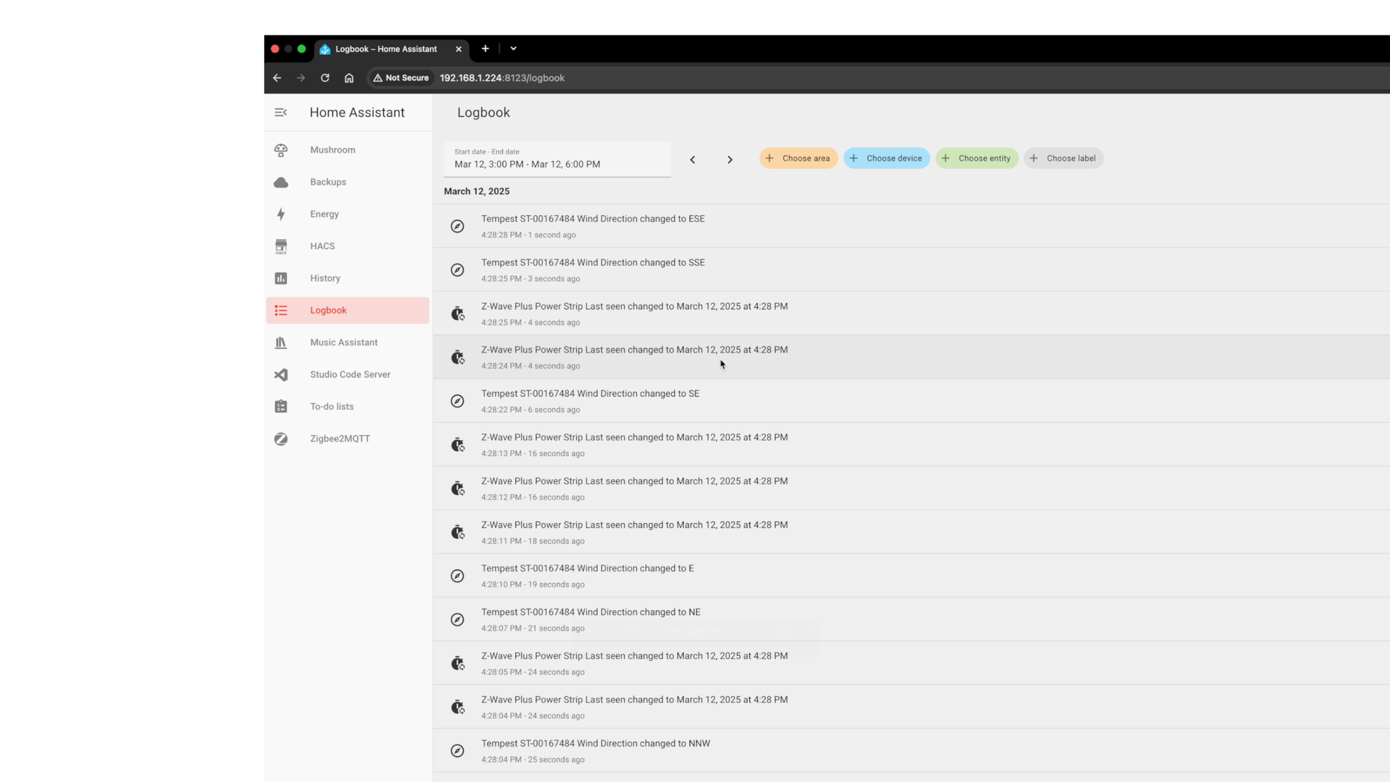Choose an area filter
The height and width of the screenshot is (782, 1390).
799,158
